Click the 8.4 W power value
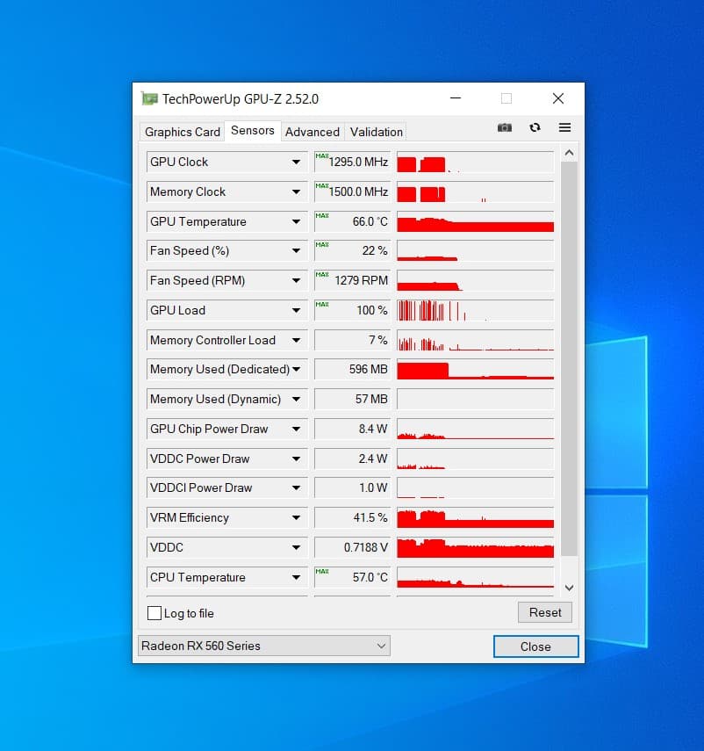This screenshot has height=751, width=704. [353, 429]
